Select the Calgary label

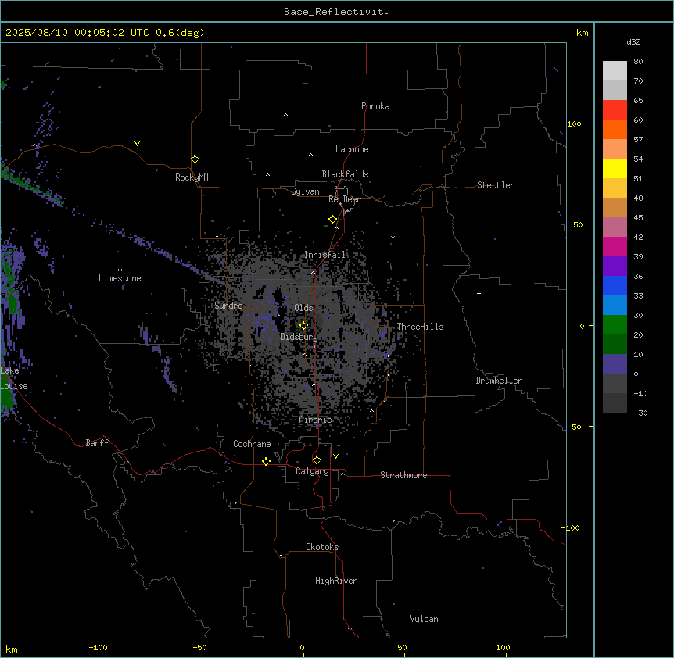pos(312,471)
